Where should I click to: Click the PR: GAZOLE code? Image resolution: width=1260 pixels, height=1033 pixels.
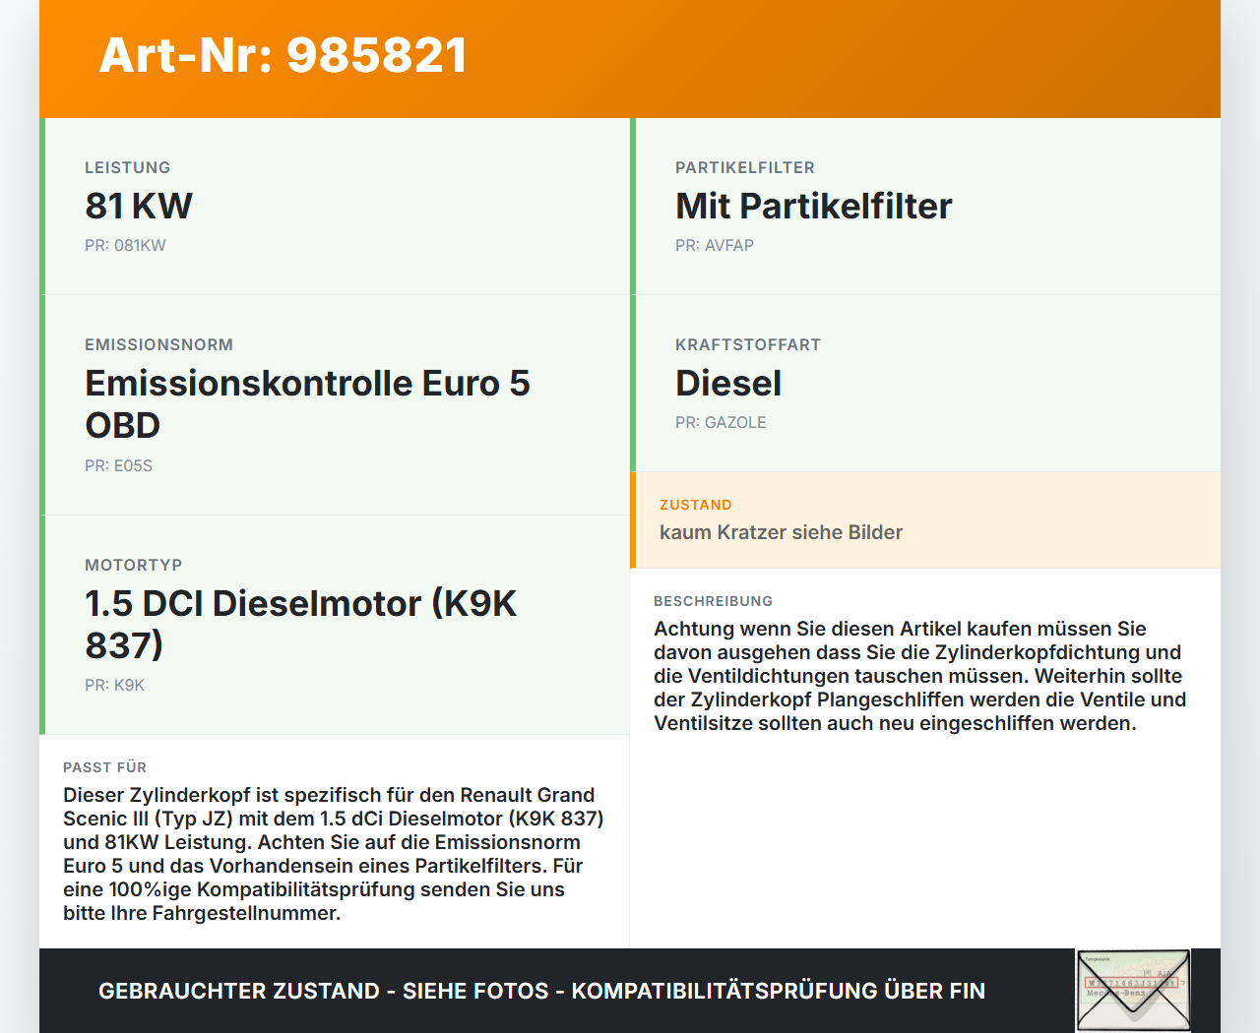click(721, 422)
